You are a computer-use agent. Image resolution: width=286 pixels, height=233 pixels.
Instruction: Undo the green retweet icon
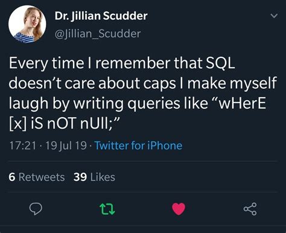click(x=107, y=209)
